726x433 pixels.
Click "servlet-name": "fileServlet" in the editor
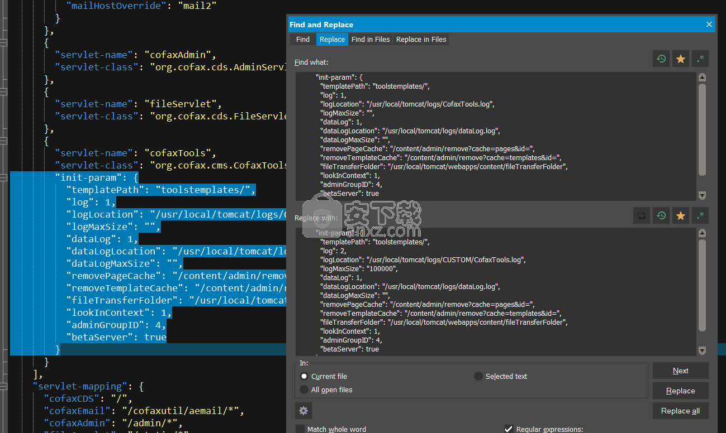click(x=138, y=104)
